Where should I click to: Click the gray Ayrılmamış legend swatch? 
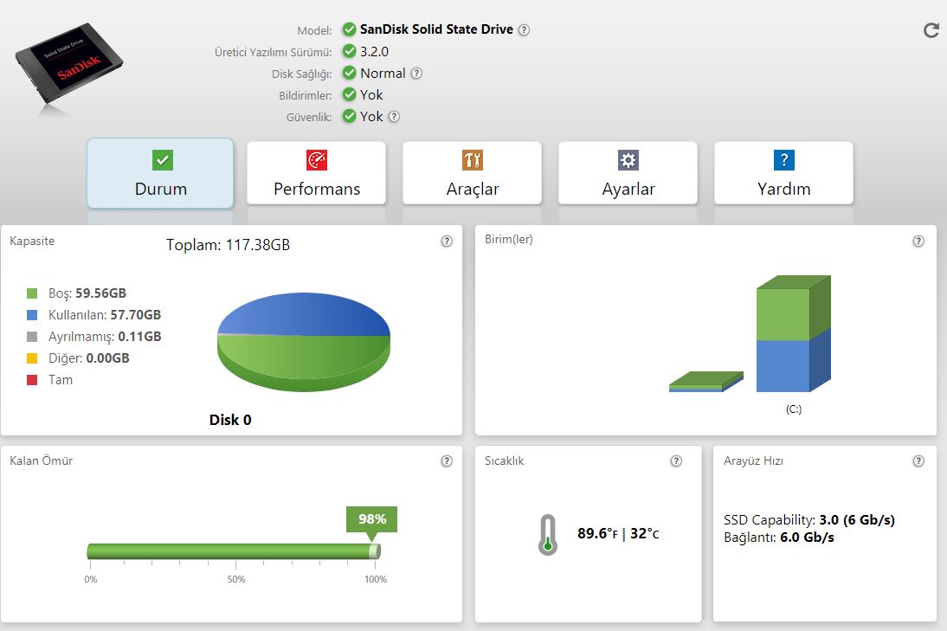click(32, 337)
